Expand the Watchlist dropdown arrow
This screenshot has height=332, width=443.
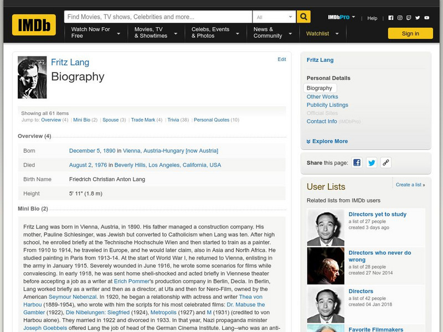(x=338, y=33)
